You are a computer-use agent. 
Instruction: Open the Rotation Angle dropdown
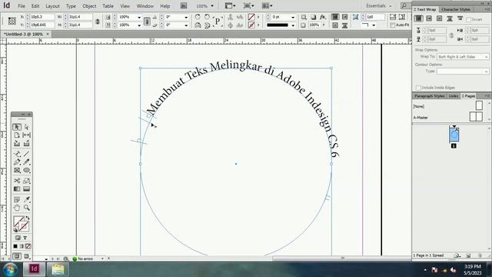point(186,17)
